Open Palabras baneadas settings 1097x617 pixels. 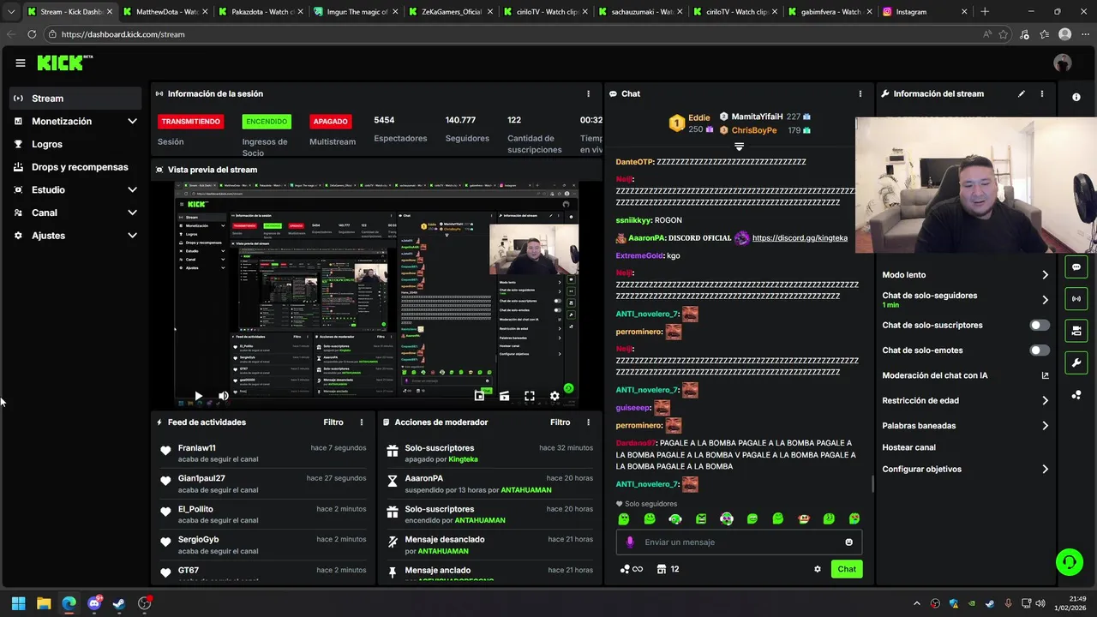click(x=966, y=426)
